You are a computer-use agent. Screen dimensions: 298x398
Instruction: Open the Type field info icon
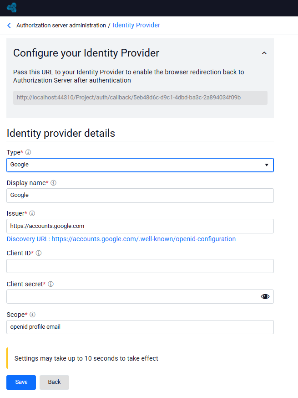tap(28, 152)
